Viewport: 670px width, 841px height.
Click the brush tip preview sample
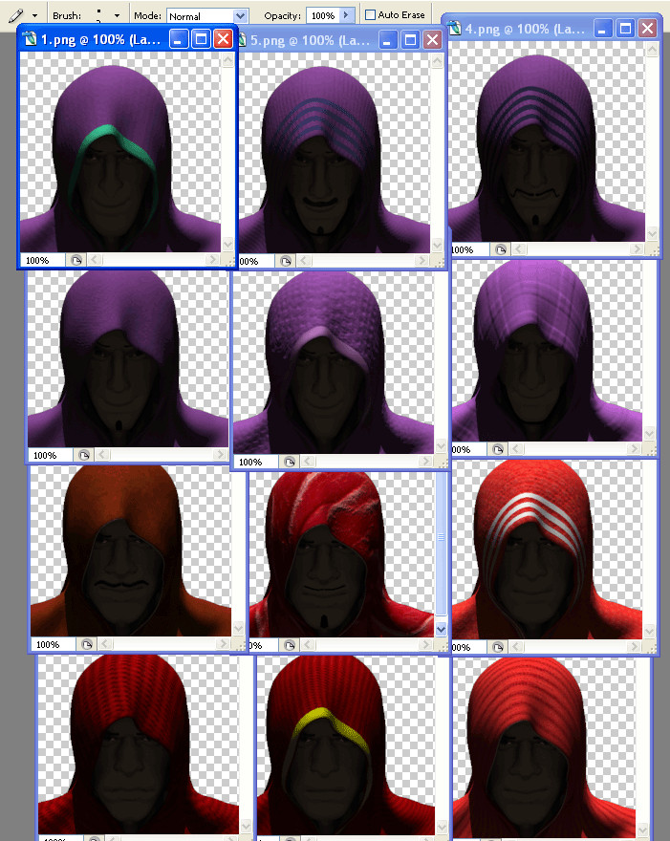98,15
